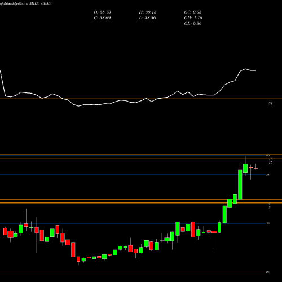Click the low price 'L: 38.56'
The height and width of the screenshot is (282, 282).
coord(147,18)
